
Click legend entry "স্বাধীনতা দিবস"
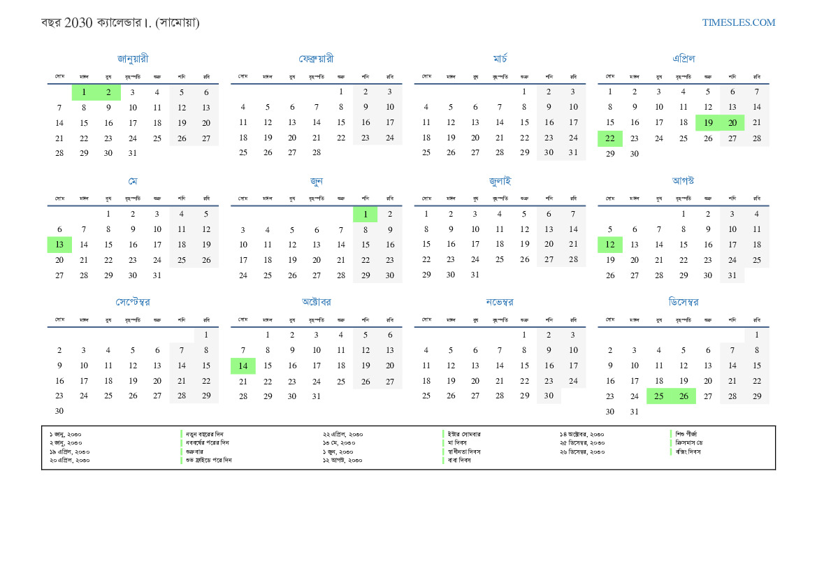464,452
